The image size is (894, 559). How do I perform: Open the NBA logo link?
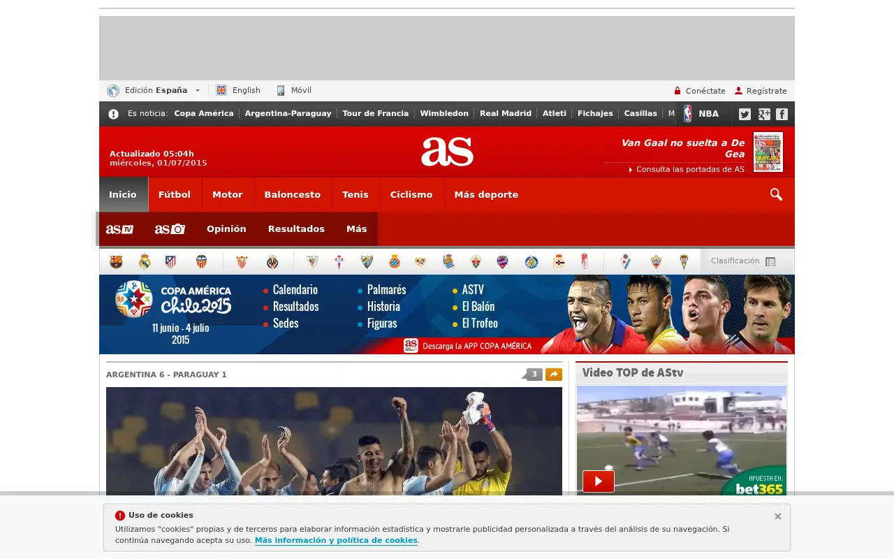[701, 114]
